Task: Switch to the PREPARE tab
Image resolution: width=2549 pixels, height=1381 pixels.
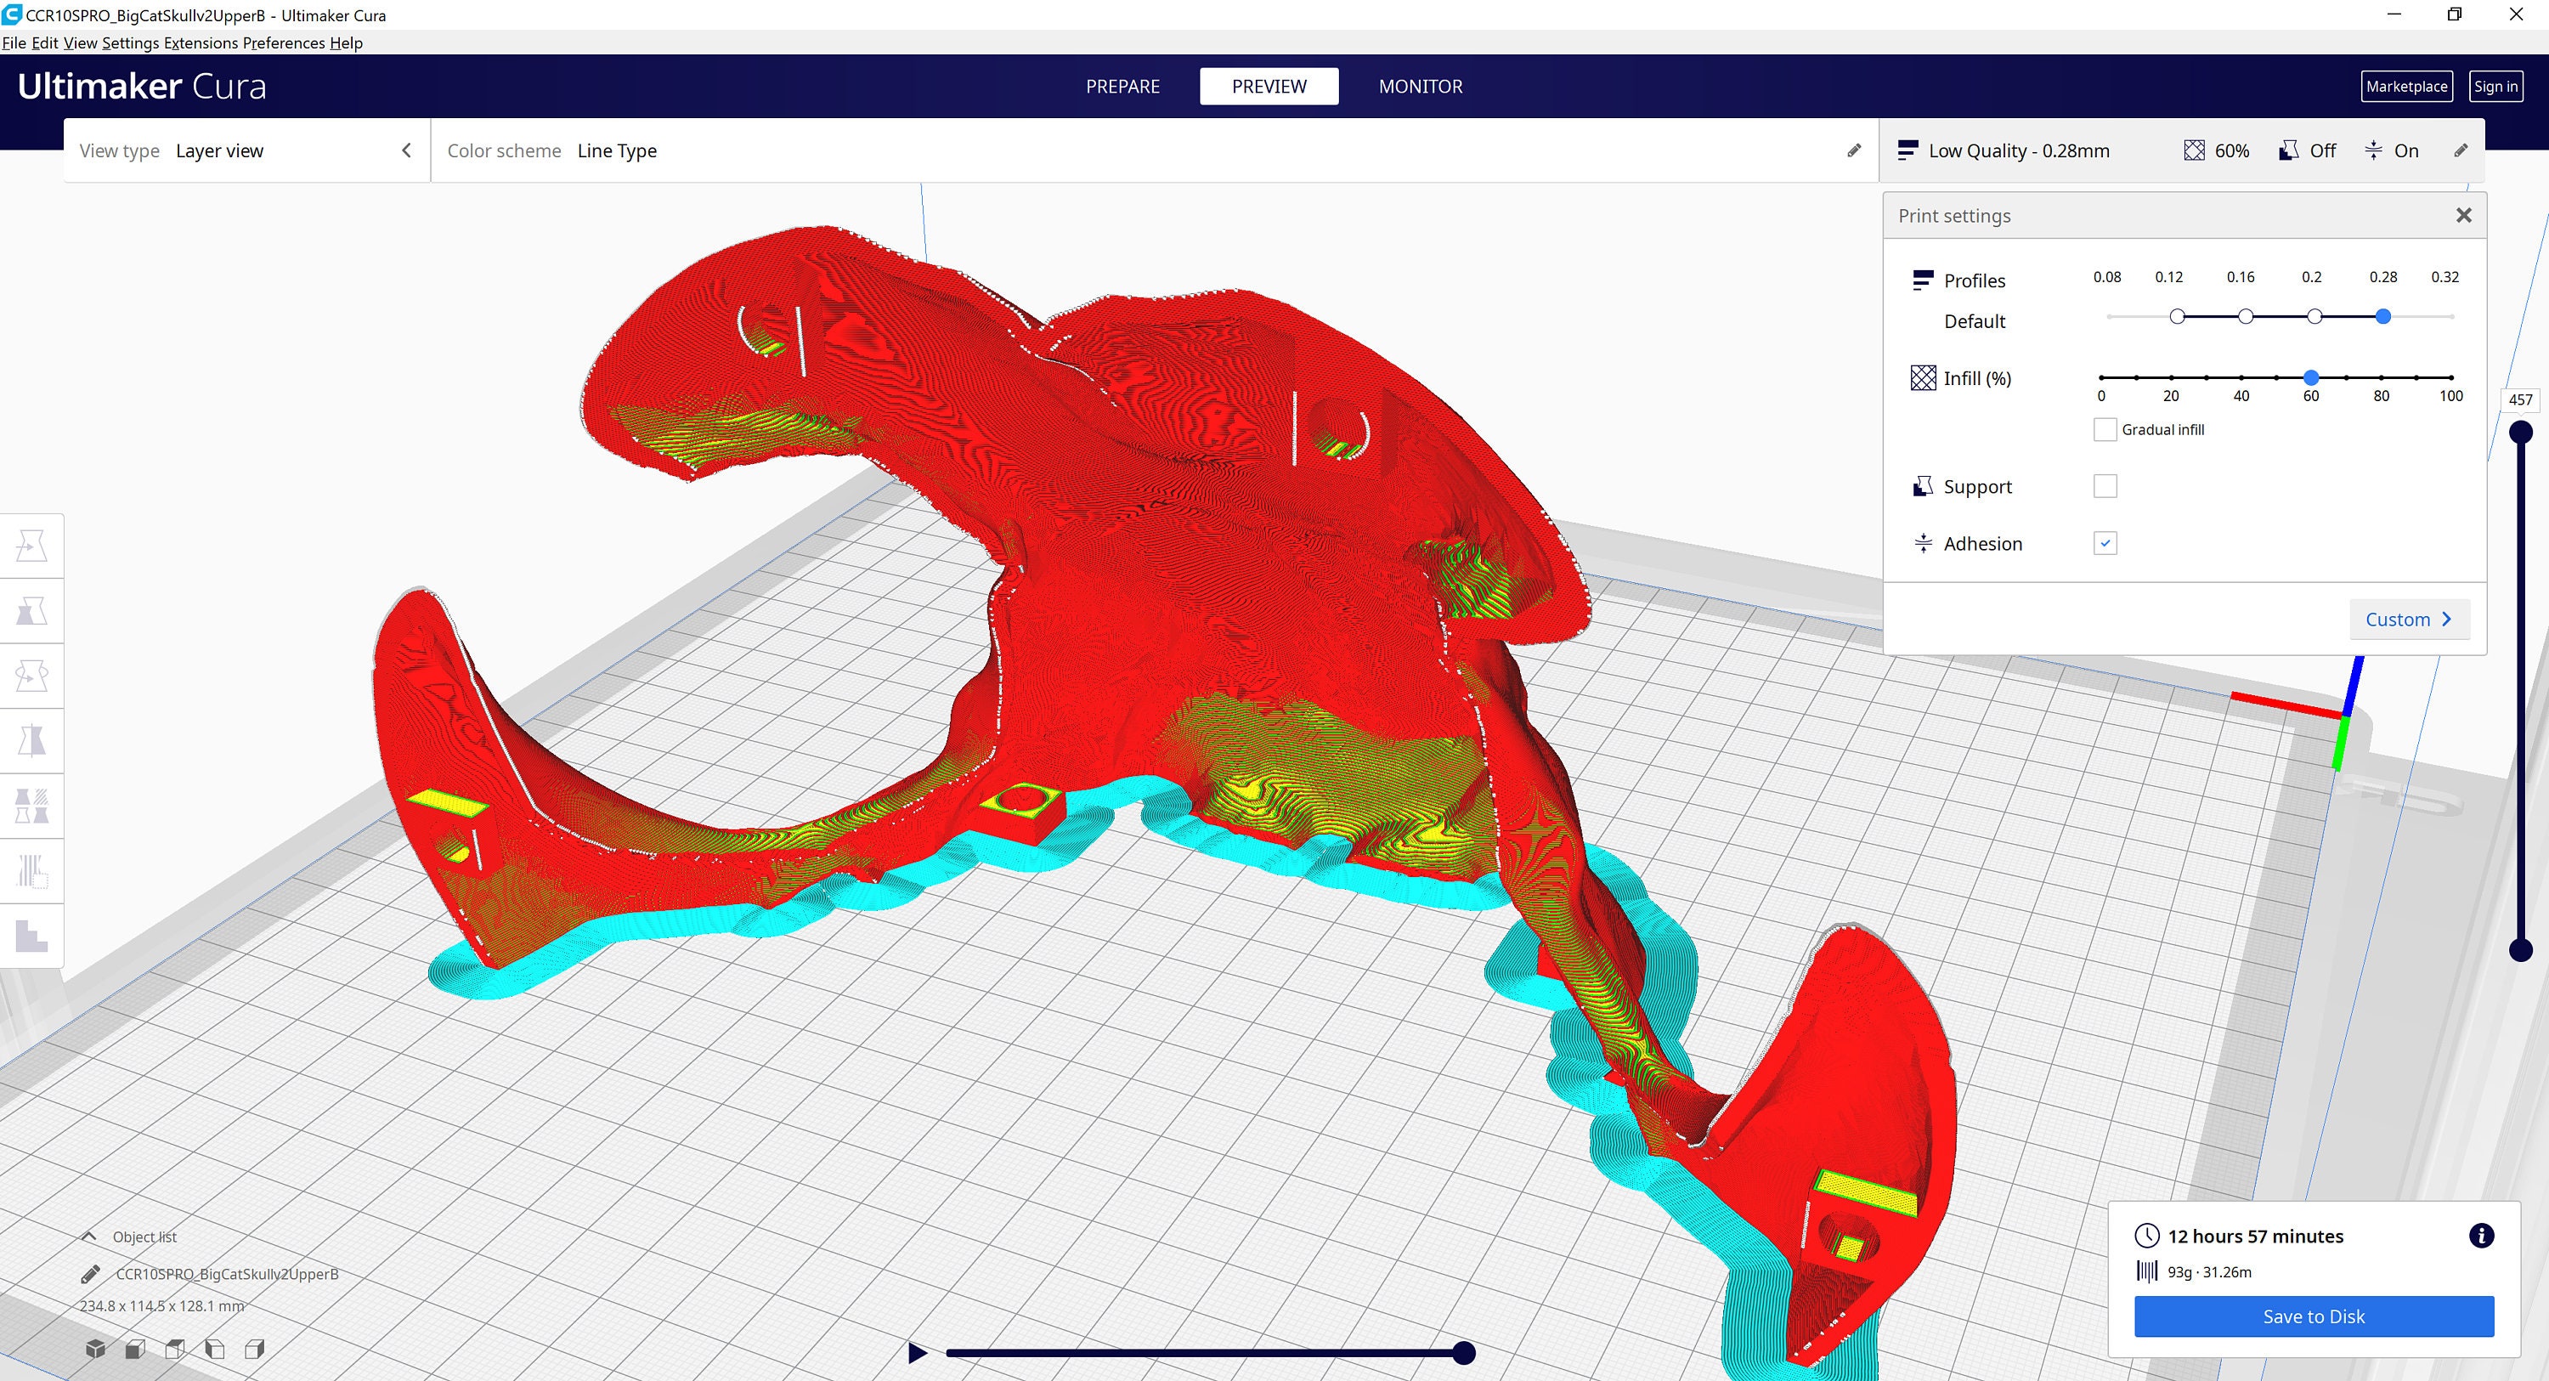Action: (1122, 86)
